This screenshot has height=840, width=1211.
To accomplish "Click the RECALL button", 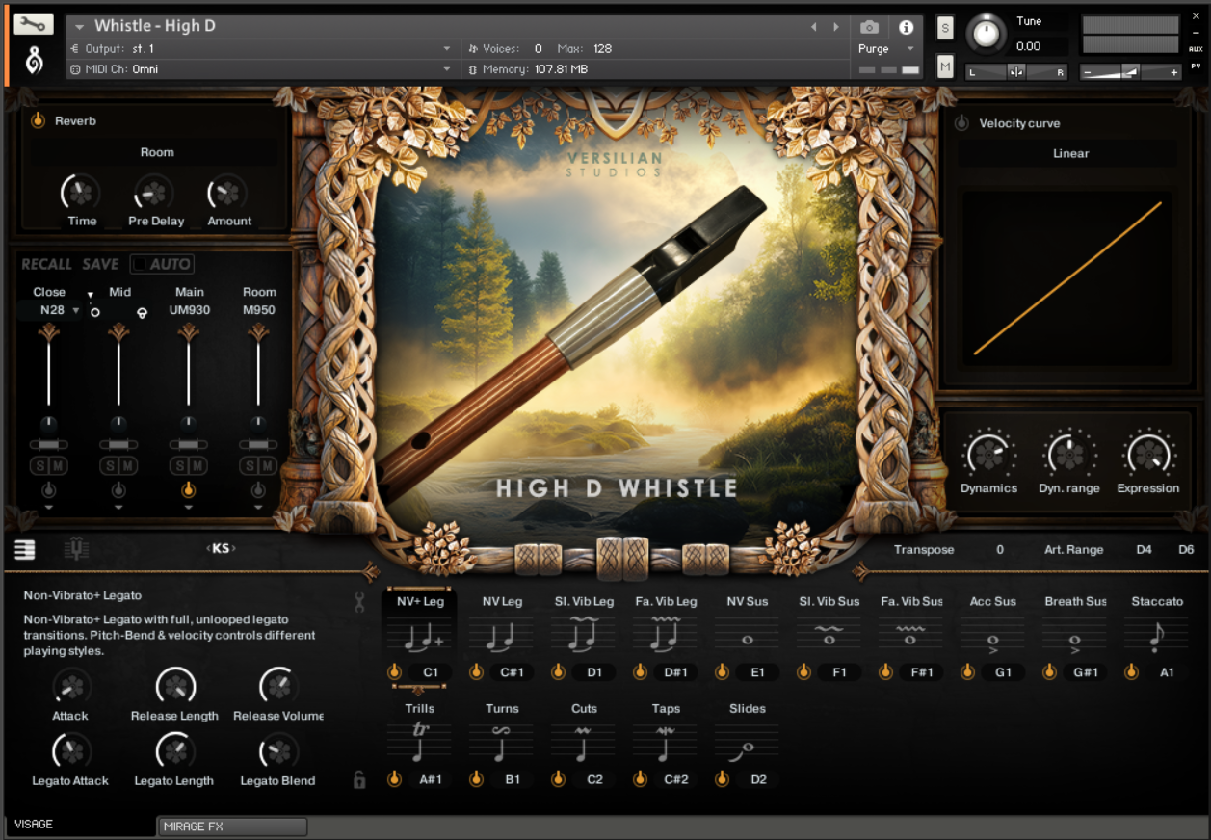I will tap(46, 264).
